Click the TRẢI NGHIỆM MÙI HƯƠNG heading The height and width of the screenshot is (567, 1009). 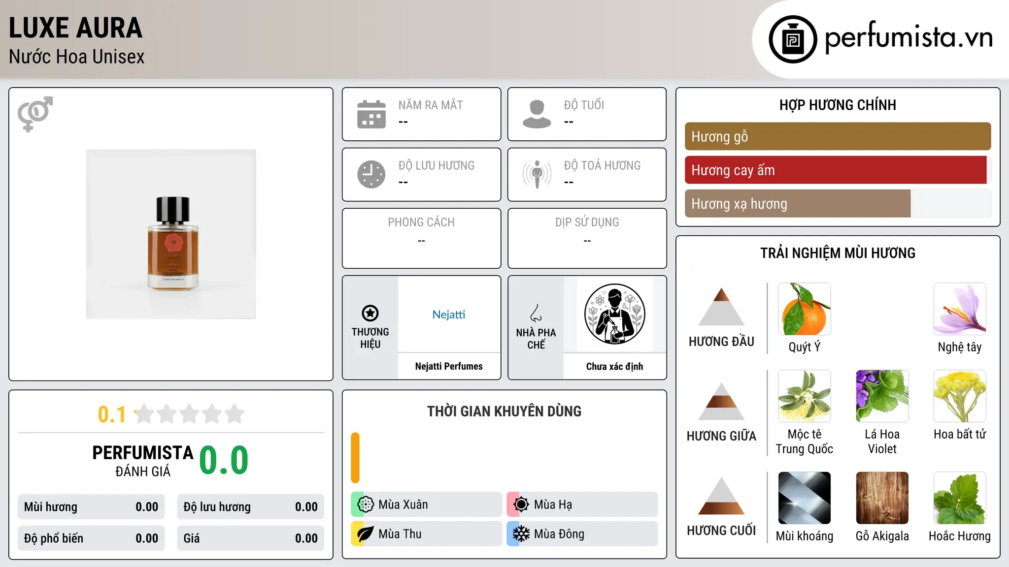click(838, 253)
